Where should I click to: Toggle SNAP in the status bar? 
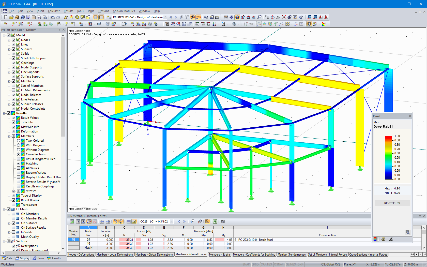coord(246,264)
